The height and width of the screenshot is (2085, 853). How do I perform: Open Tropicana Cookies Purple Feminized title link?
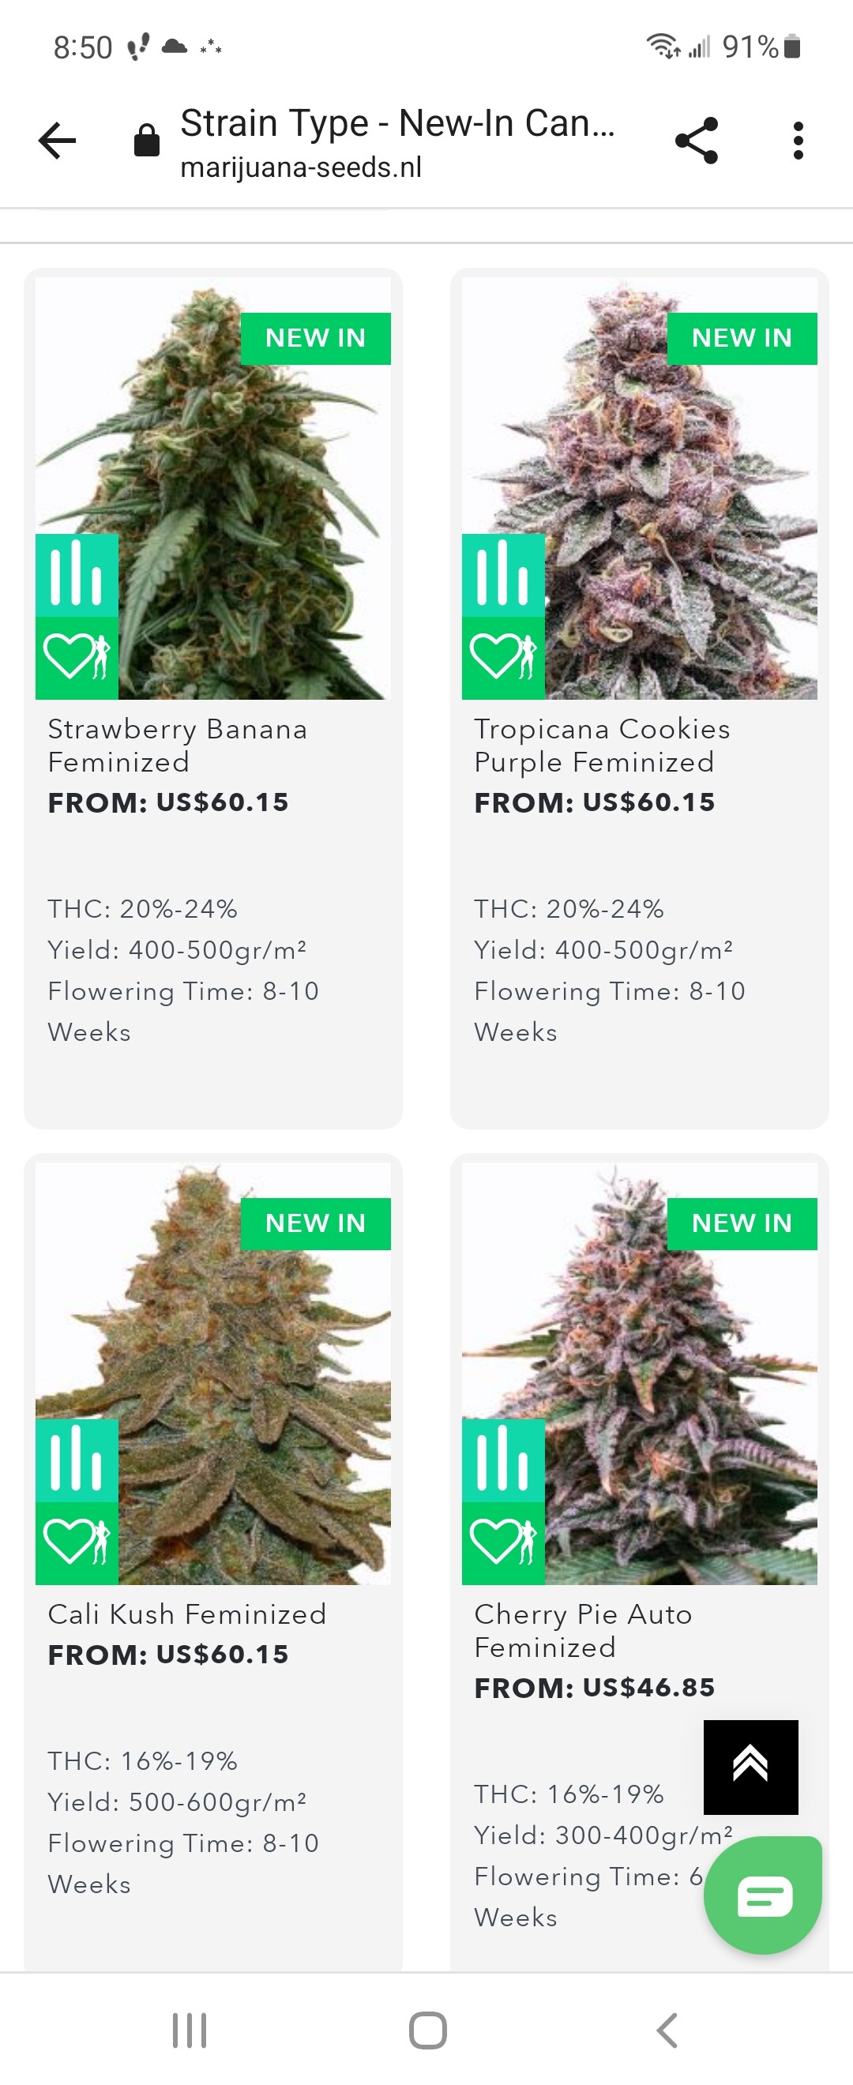click(602, 746)
